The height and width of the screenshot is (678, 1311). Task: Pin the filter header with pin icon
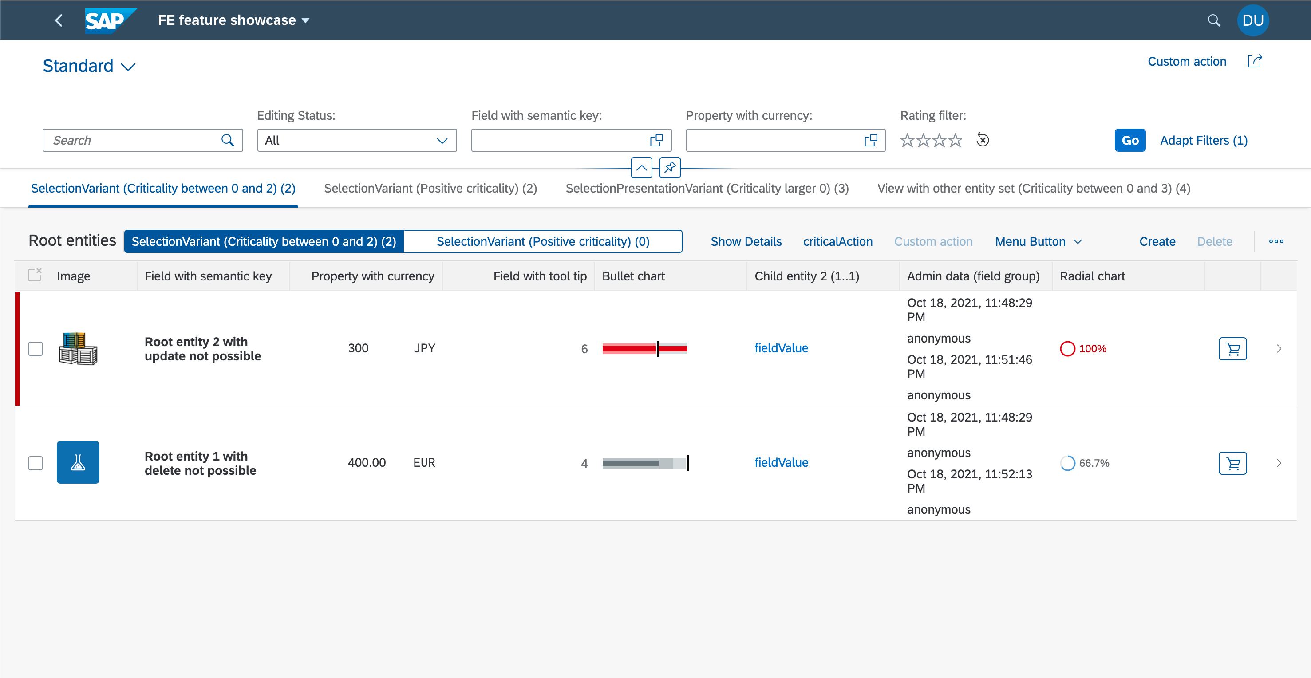click(x=670, y=167)
